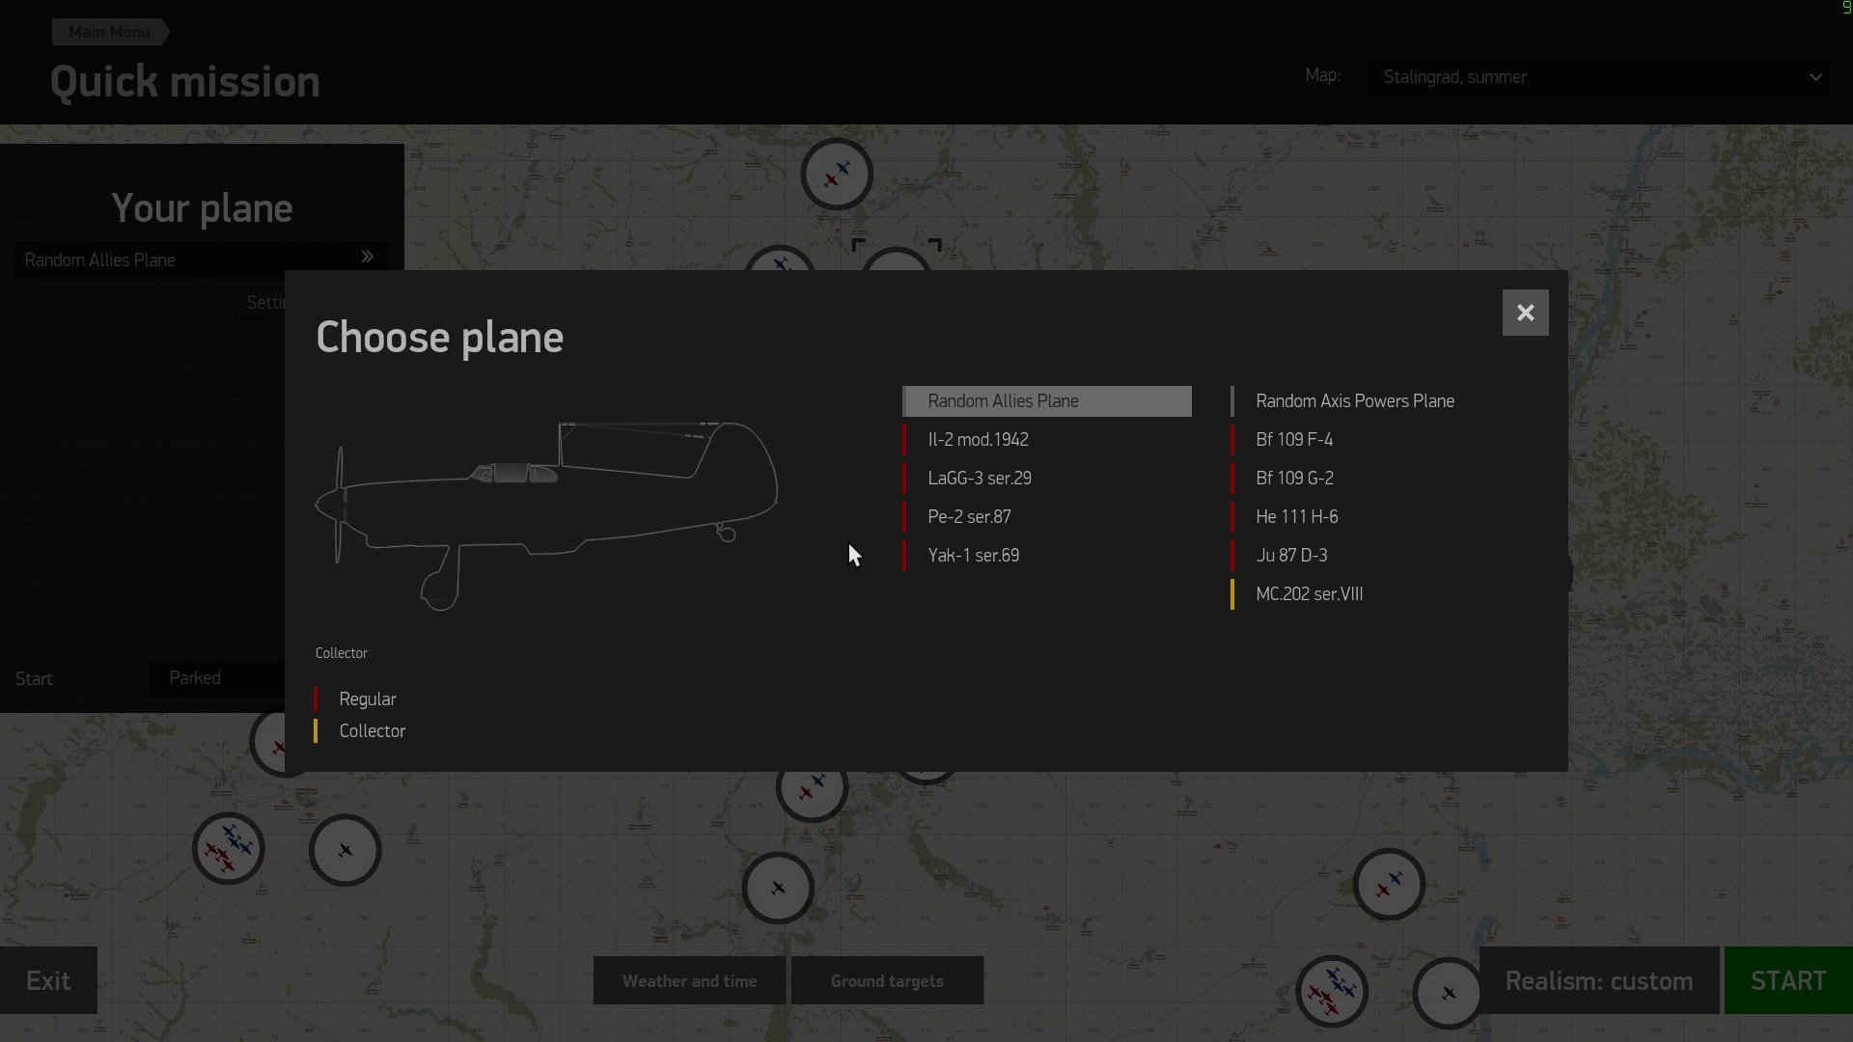
Task: Pick the collector plane MC.202 ser.VIII
Action: [x=1309, y=594]
